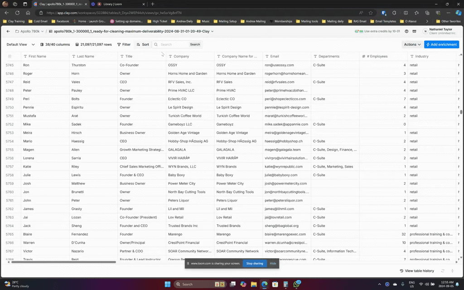Open the Clay inbox archive icon
Viewport: 464px width, 290px height.
tap(414, 31)
